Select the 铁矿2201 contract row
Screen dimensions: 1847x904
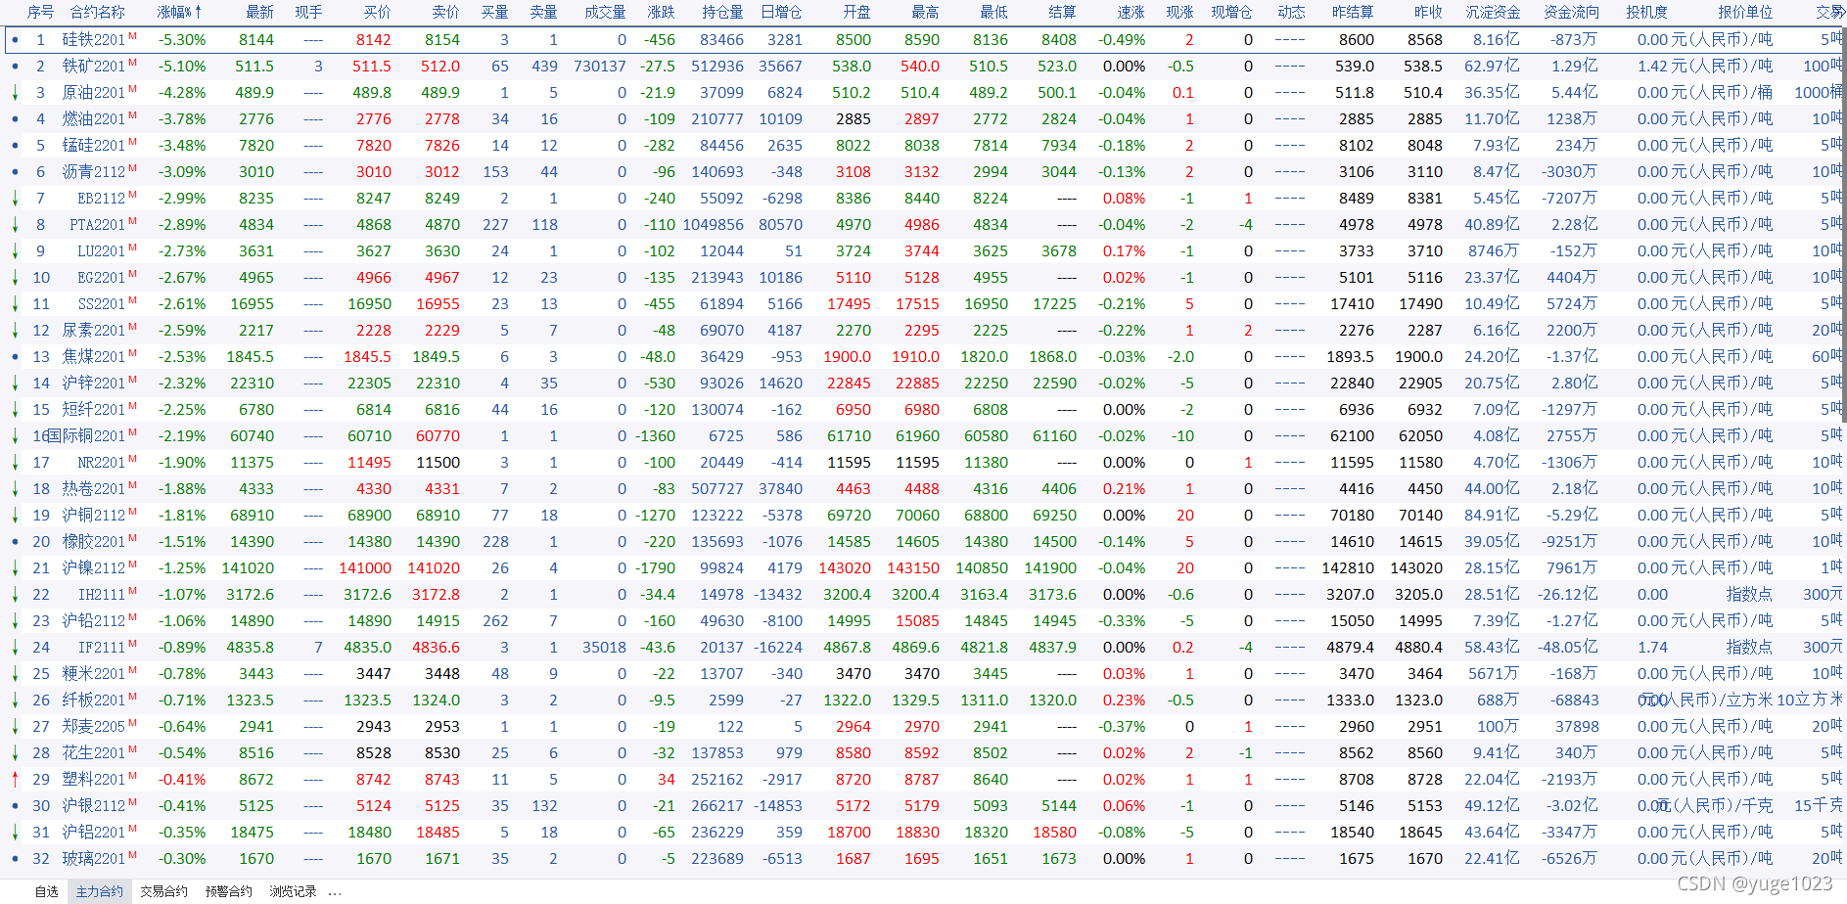[923, 67]
